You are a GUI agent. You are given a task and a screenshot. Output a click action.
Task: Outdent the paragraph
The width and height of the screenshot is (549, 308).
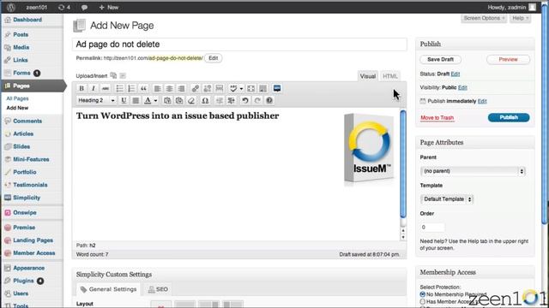(x=220, y=101)
